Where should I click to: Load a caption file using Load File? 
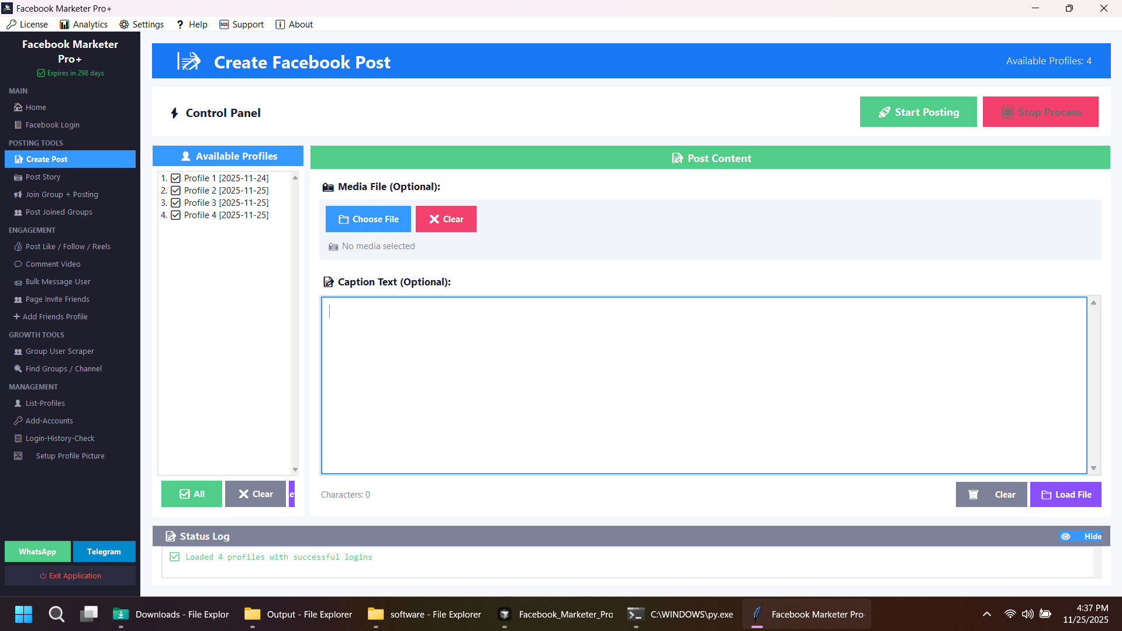coord(1065,494)
